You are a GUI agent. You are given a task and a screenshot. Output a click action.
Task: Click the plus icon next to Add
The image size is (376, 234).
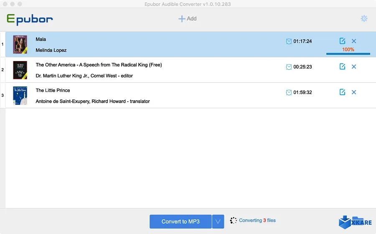click(x=182, y=19)
